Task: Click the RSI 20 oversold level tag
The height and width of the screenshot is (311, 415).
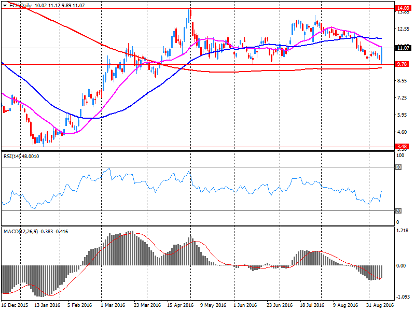Action: (x=398, y=210)
